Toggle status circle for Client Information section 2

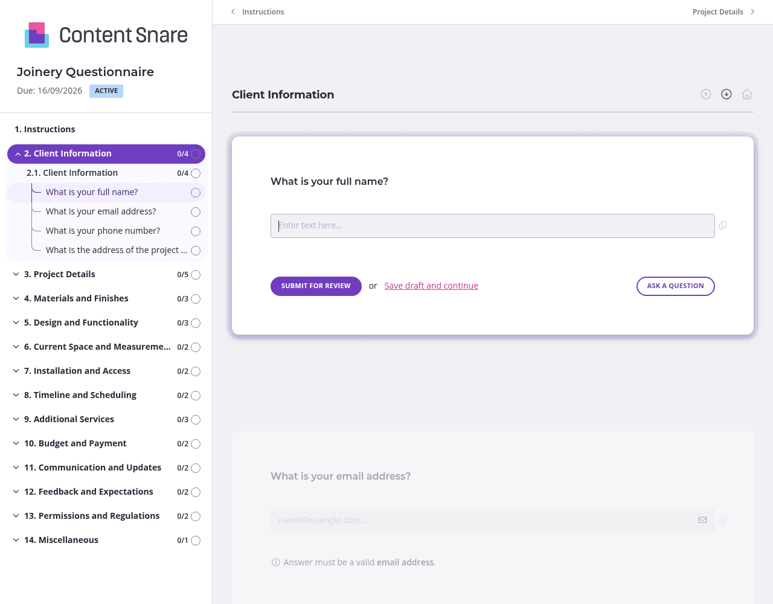click(196, 154)
